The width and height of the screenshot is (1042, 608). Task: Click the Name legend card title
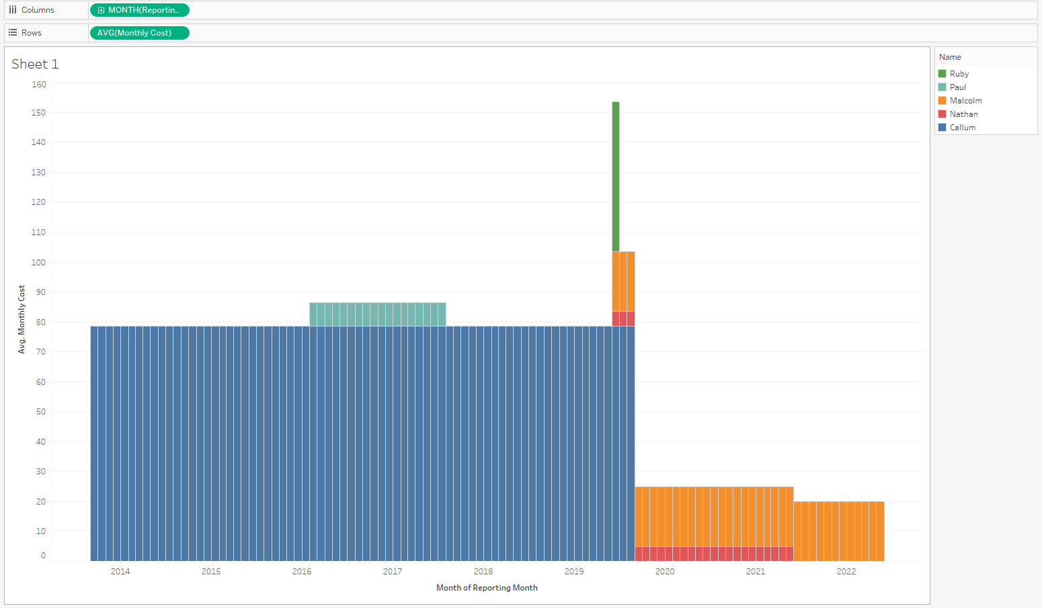pyautogui.click(x=950, y=56)
